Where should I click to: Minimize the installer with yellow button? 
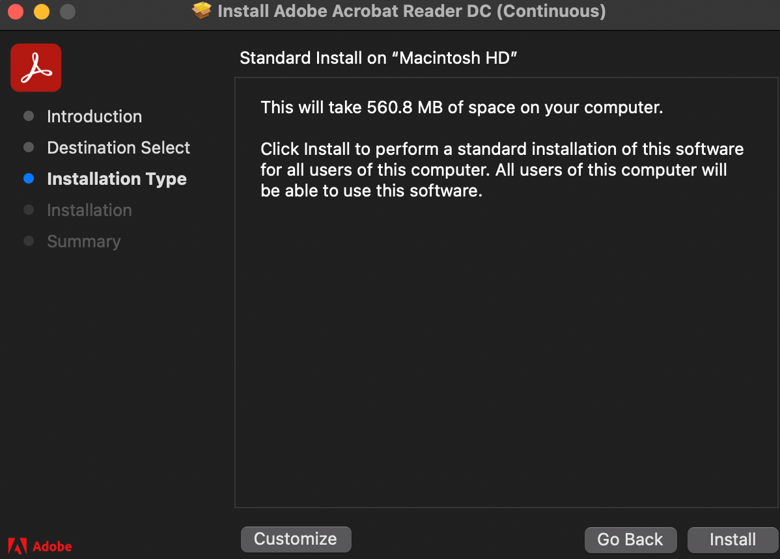[x=42, y=12]
